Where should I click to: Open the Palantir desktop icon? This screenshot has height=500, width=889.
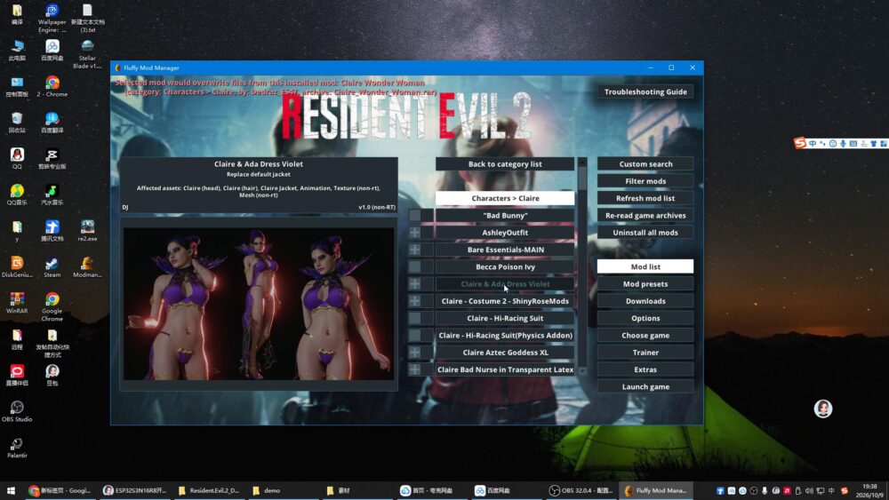click(17, 448)
